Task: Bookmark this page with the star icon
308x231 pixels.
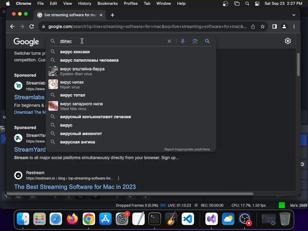Action: (262, 26)
